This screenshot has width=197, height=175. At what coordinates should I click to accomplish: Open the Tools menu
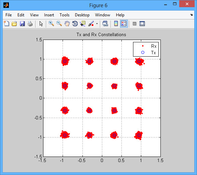tap(64, 15)
